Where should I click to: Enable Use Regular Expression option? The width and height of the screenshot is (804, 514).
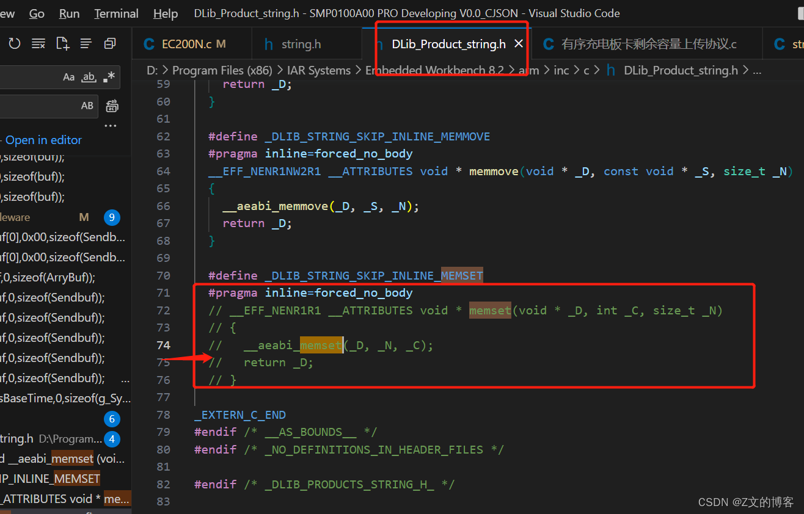point(108,77)
